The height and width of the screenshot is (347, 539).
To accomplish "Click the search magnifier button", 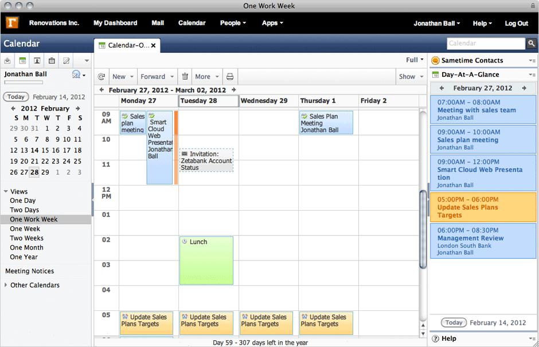I will point(532,44).
